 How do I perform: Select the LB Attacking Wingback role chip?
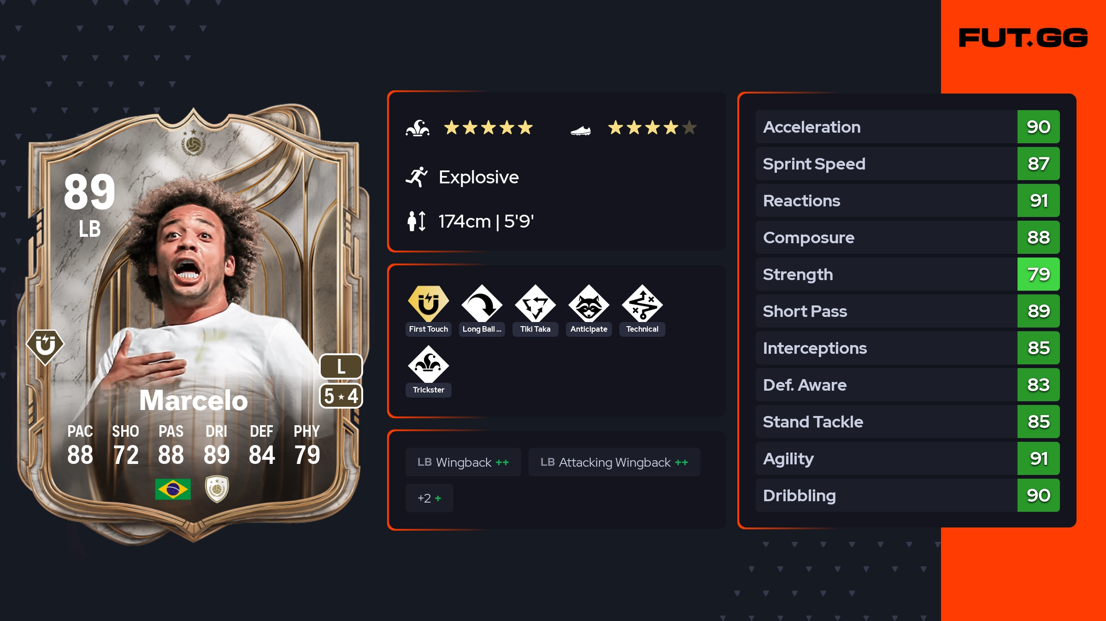tap(614, 462)
